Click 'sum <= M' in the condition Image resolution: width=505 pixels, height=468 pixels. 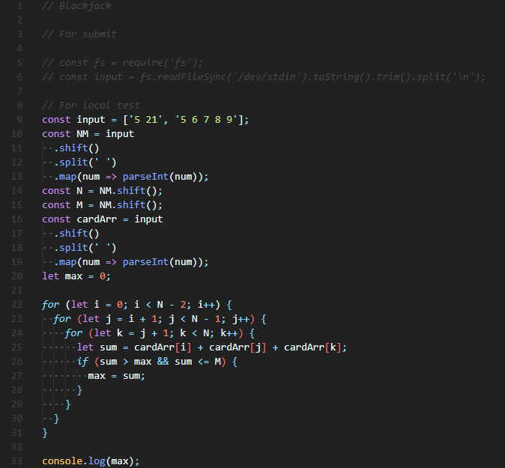tap(197, 362)
